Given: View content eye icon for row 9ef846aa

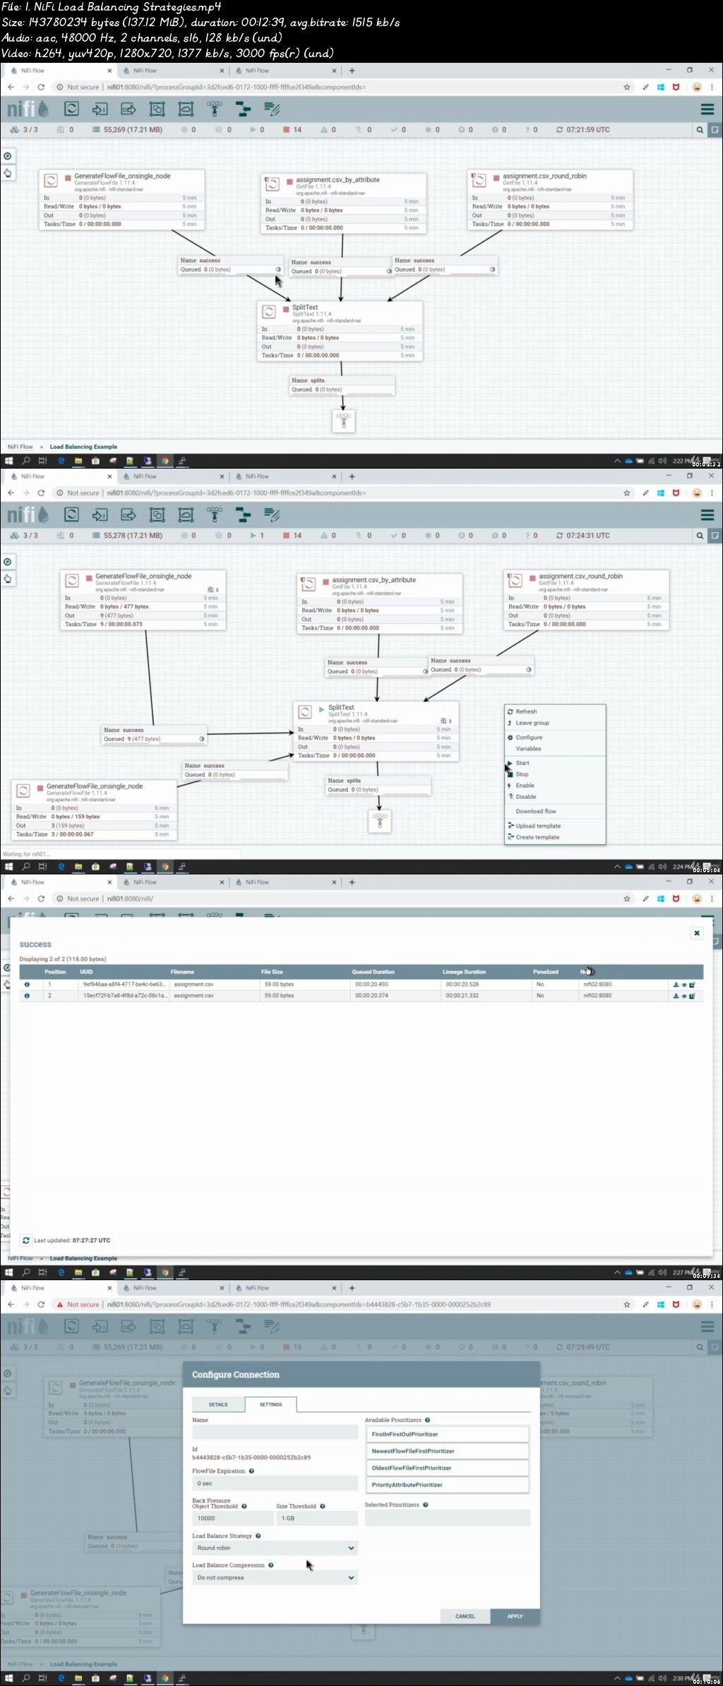Looking at the screenshot, I should pos(683,984).
